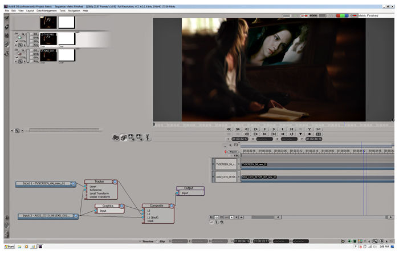Click the rewind transport button
The image size is (399, 254).
(x=229, y=129)
